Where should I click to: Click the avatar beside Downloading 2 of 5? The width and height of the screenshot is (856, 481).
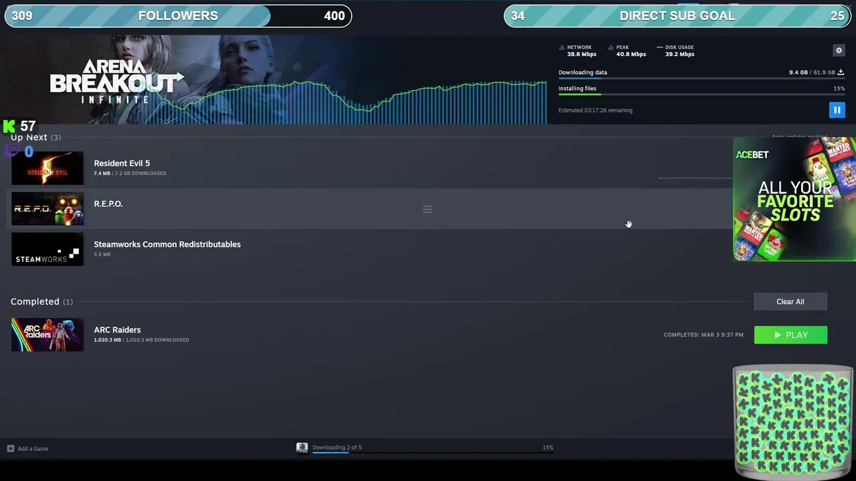pos(302,448)
